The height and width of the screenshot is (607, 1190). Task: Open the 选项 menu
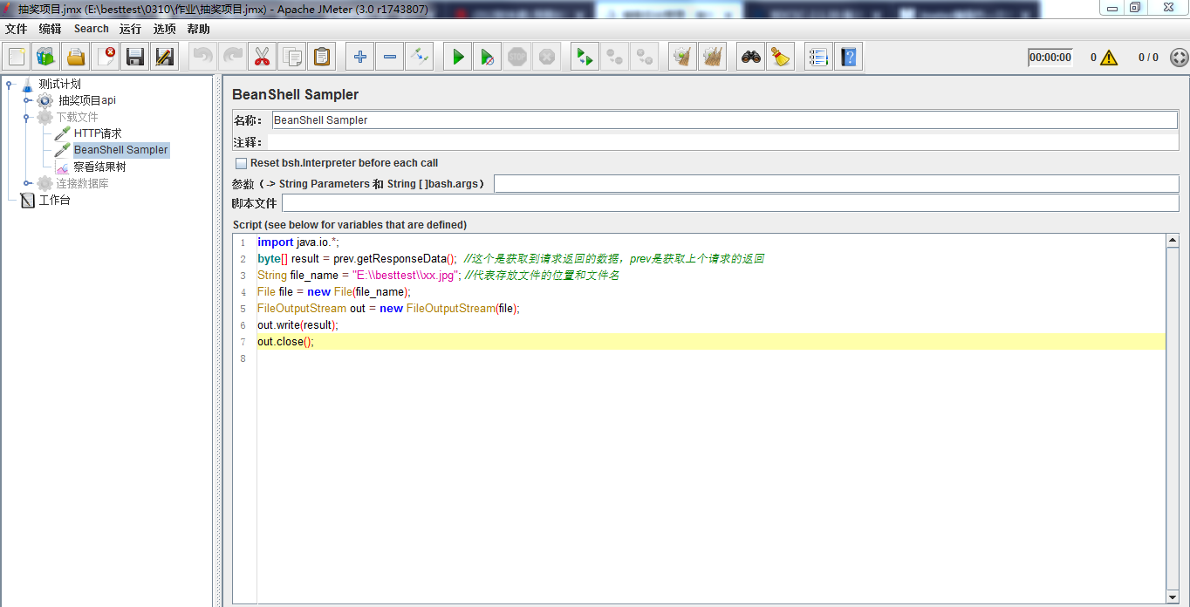[165, 29]
